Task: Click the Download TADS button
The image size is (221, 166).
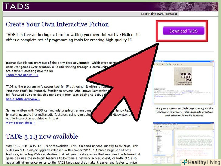Action: [183, 31]
